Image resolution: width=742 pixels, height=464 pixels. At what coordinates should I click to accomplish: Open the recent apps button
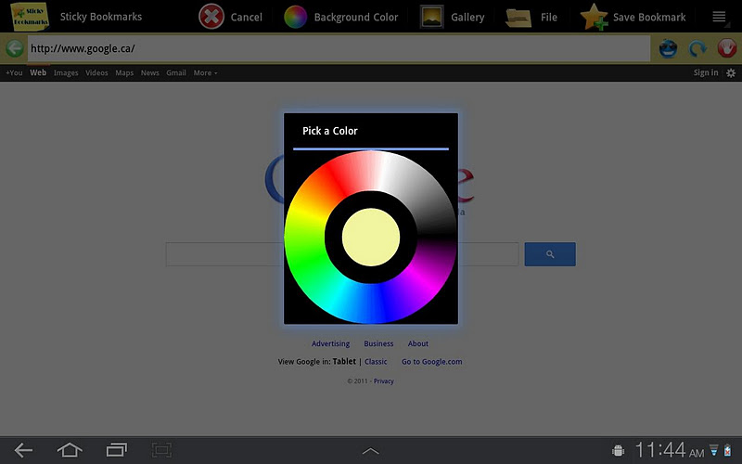(117, 450)
